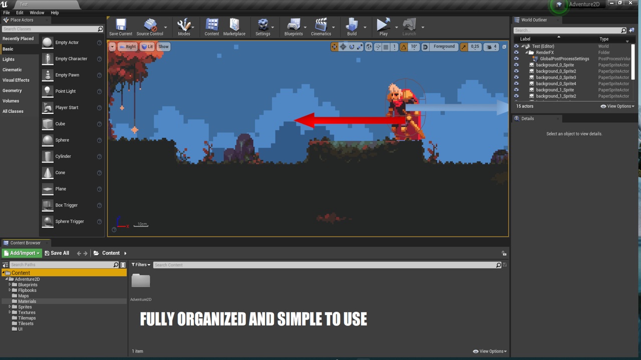Click the surface snapping icon in viewport

tap(378, 47)
